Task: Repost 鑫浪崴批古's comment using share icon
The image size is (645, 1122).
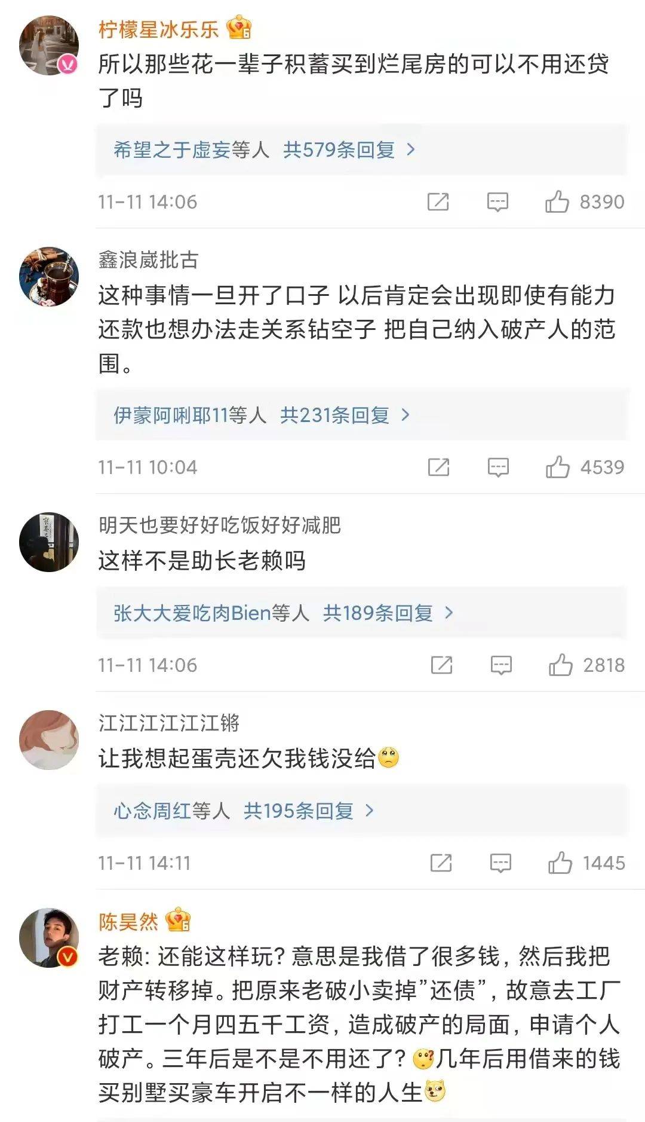Action: (x=439, y=467)
